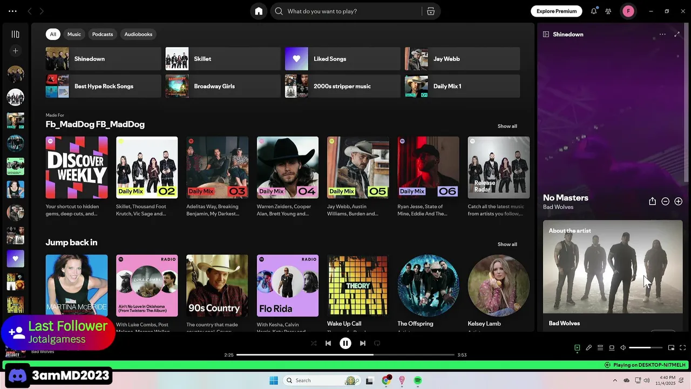Screen dimensions: 691x389
Task: Hide the Now Playing panel via Shinedown icon
Action: coord(546,34)
